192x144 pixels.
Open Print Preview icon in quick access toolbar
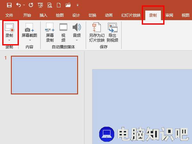pyautogui.click(x=50, y=5)
